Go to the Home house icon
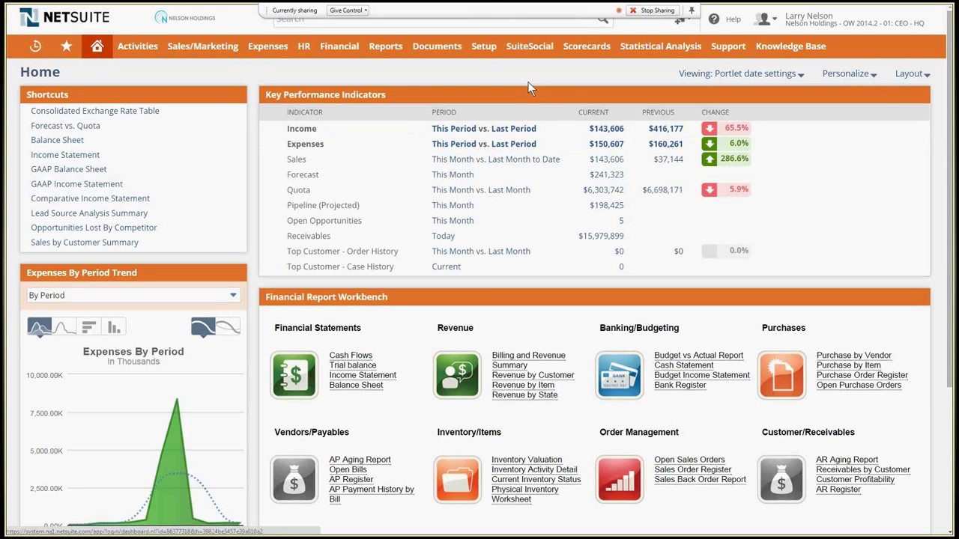Image resolution: width=959 pixels, height=539 pixels. (97, 46)
